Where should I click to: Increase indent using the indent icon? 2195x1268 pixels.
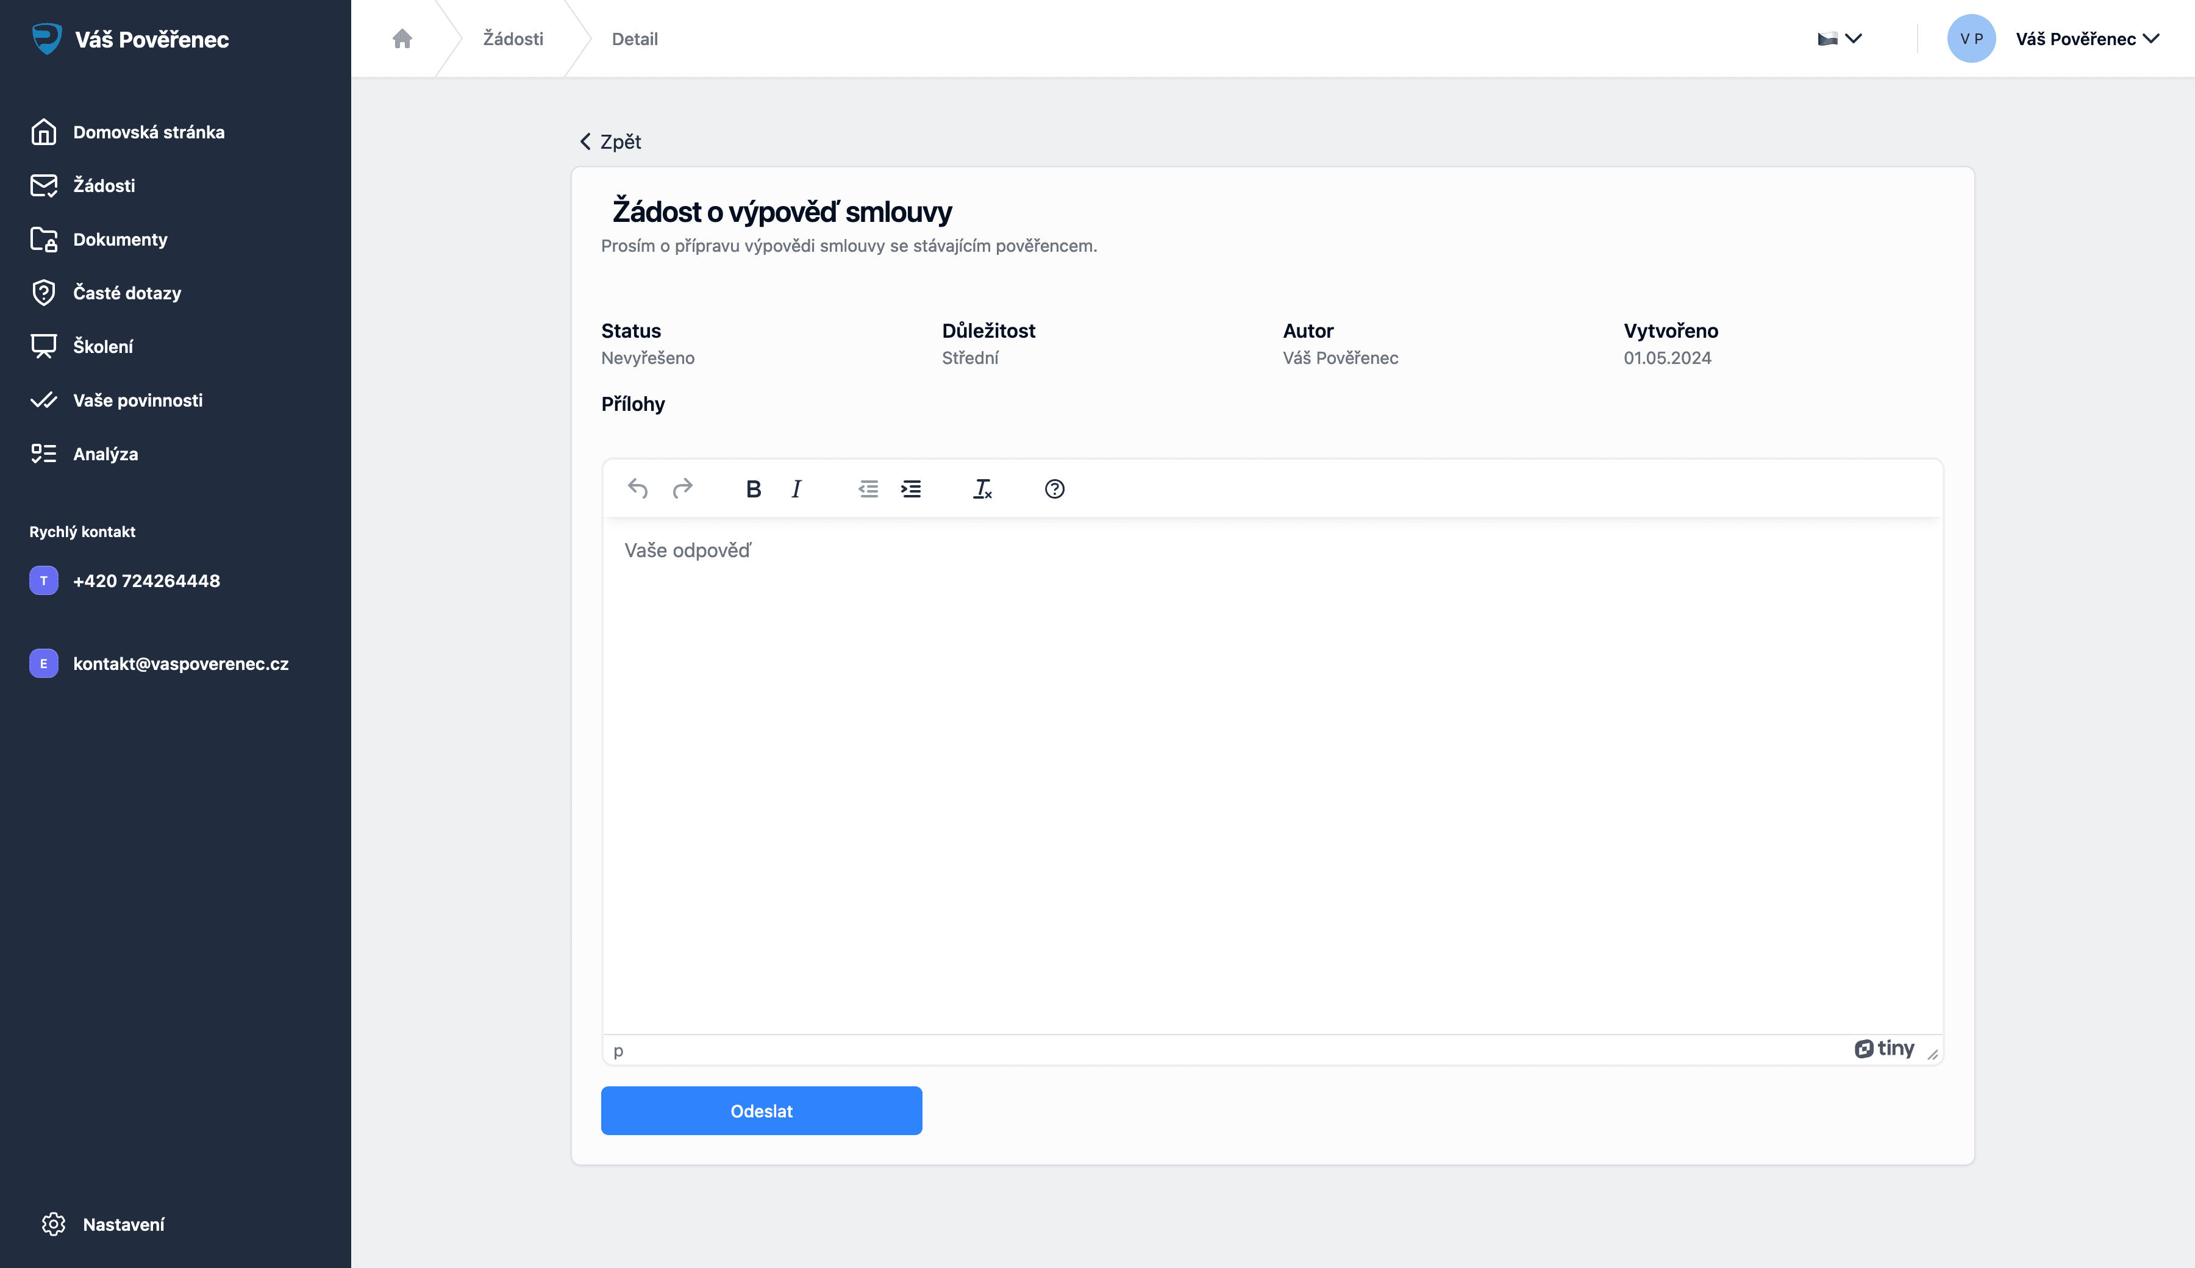911,488
